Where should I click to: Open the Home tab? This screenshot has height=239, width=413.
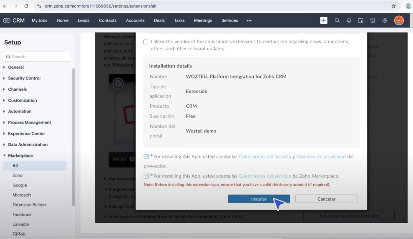tap(63, 20)
